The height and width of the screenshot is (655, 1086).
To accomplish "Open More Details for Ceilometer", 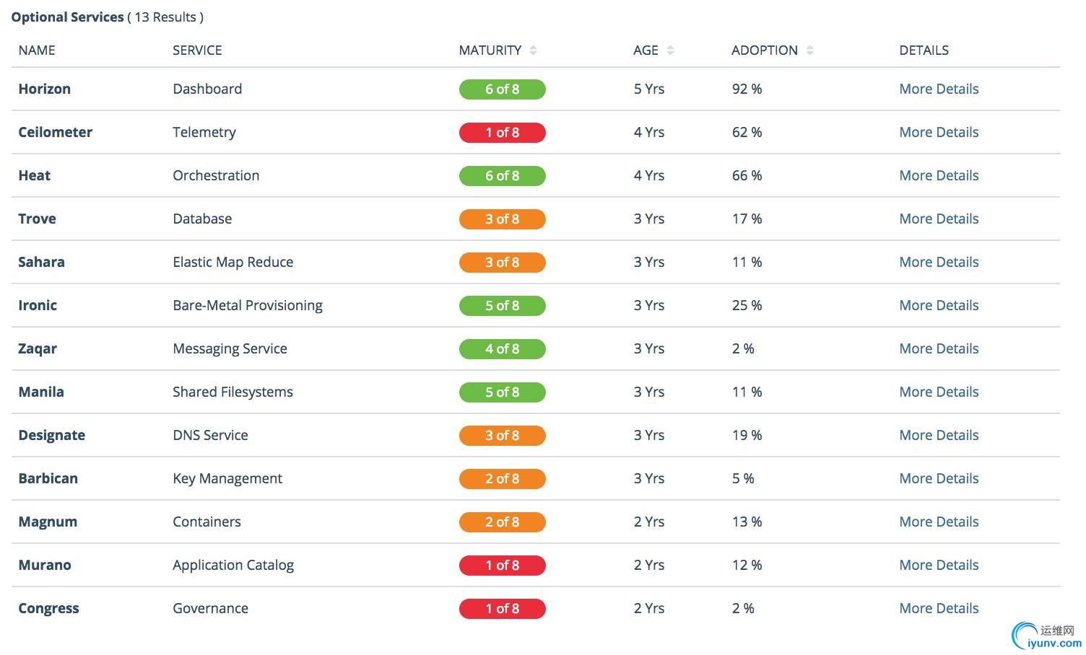I will click(x=939, y=133).
